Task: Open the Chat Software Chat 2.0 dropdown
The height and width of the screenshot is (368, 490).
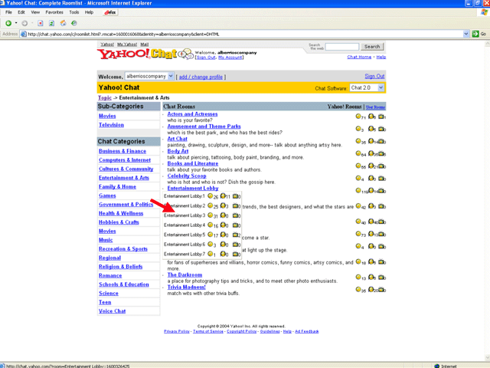Action: click(381, 88)
